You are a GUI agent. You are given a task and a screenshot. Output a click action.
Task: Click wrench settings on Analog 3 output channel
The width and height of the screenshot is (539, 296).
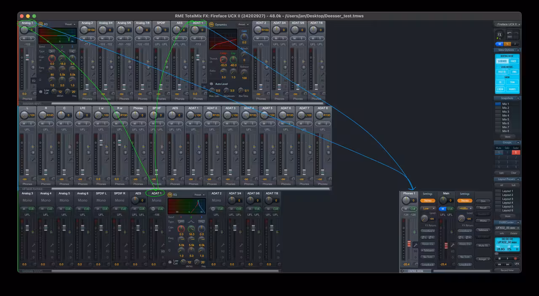pos(33,245)
